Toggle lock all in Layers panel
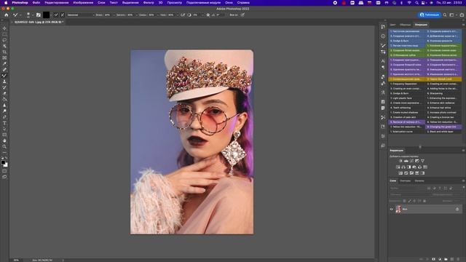This screenshot has width=466, height=262. click(x=424, y=201)
